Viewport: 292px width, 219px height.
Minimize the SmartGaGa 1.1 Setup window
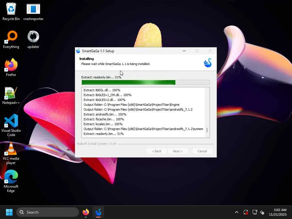click(184, 51)
